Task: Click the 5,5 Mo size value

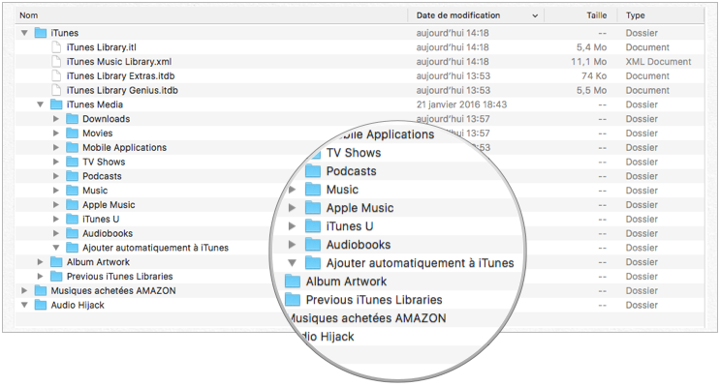Action: (x=591, y=90)
